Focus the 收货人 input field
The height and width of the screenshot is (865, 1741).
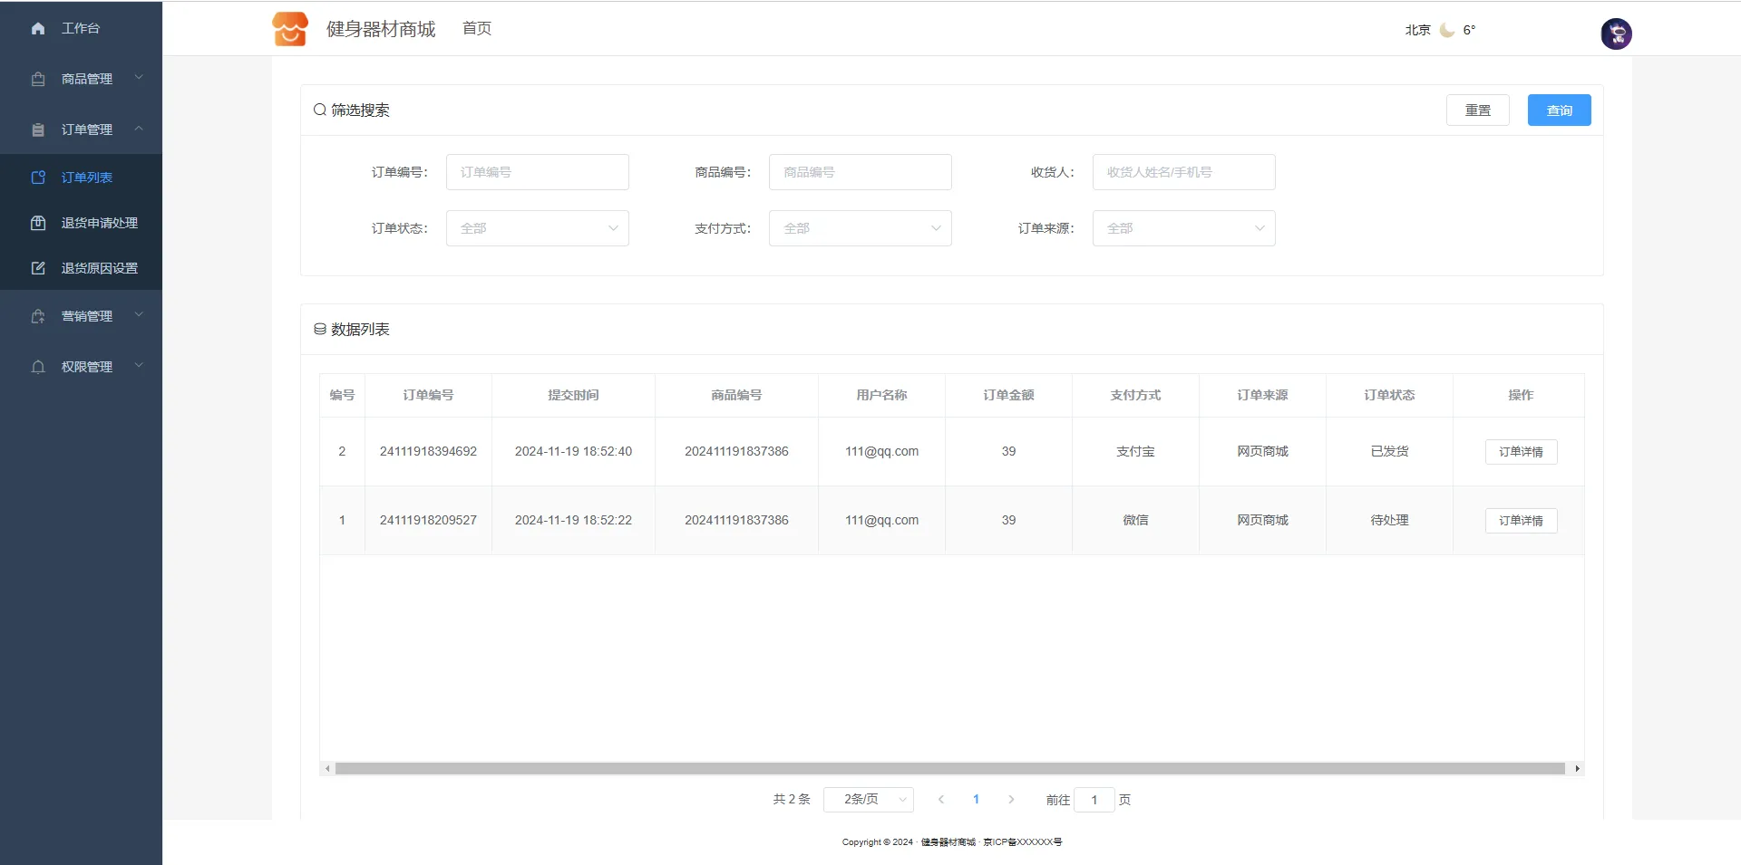click(1183, 172)
